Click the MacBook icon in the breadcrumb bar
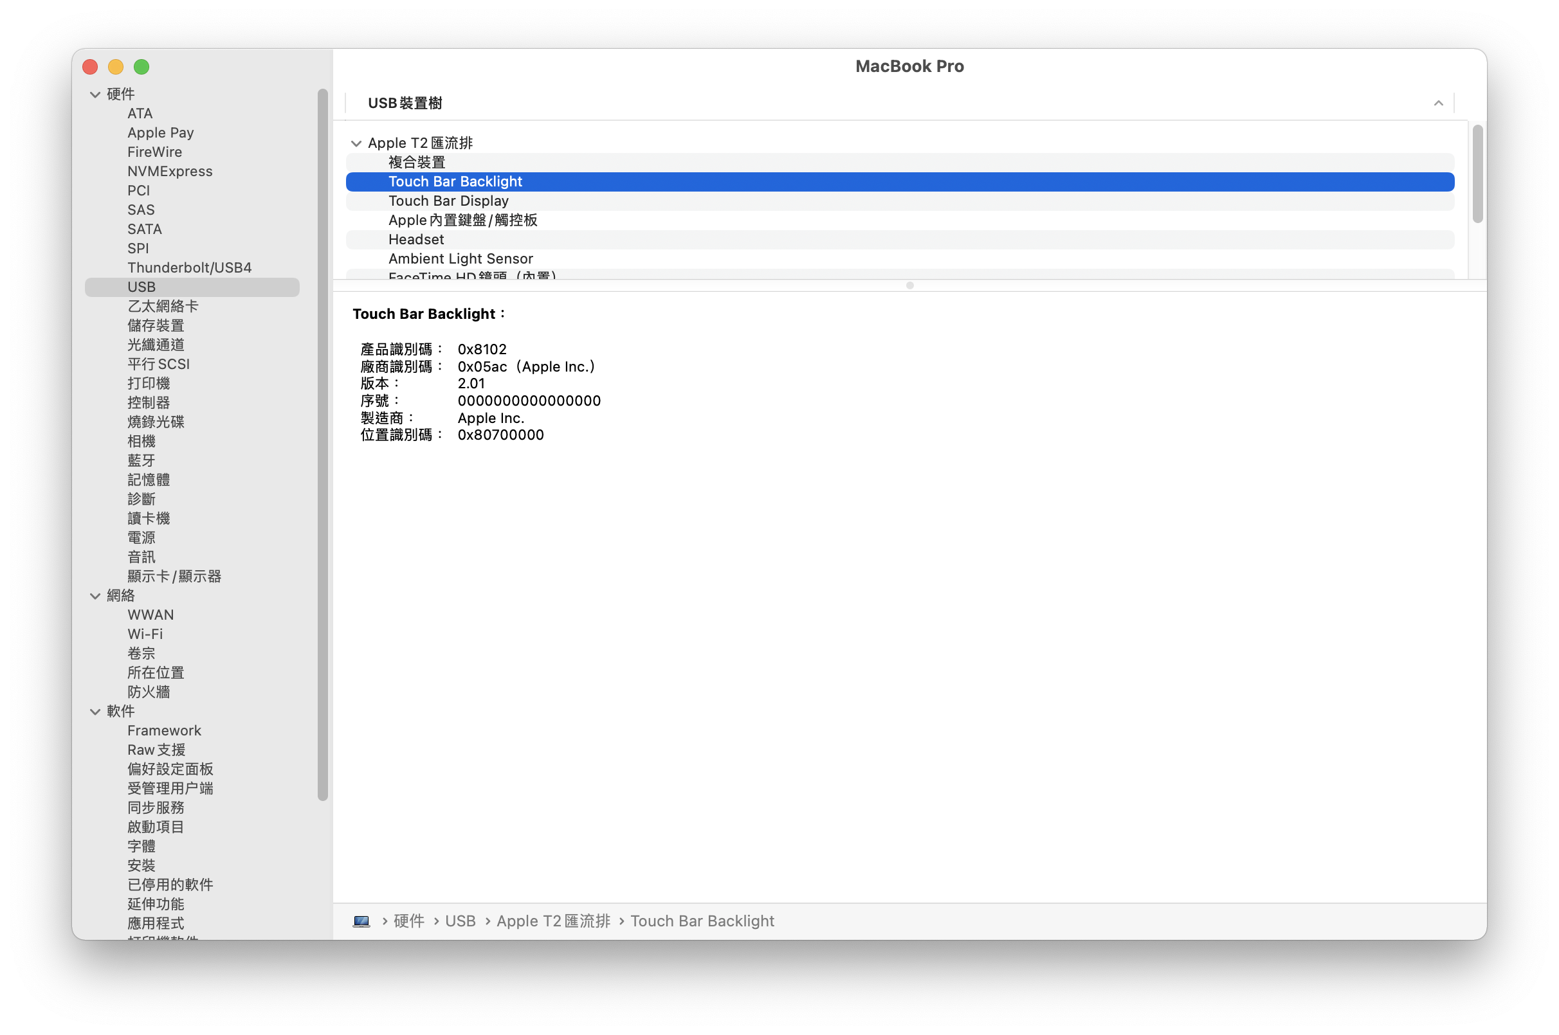 point(362,921)
